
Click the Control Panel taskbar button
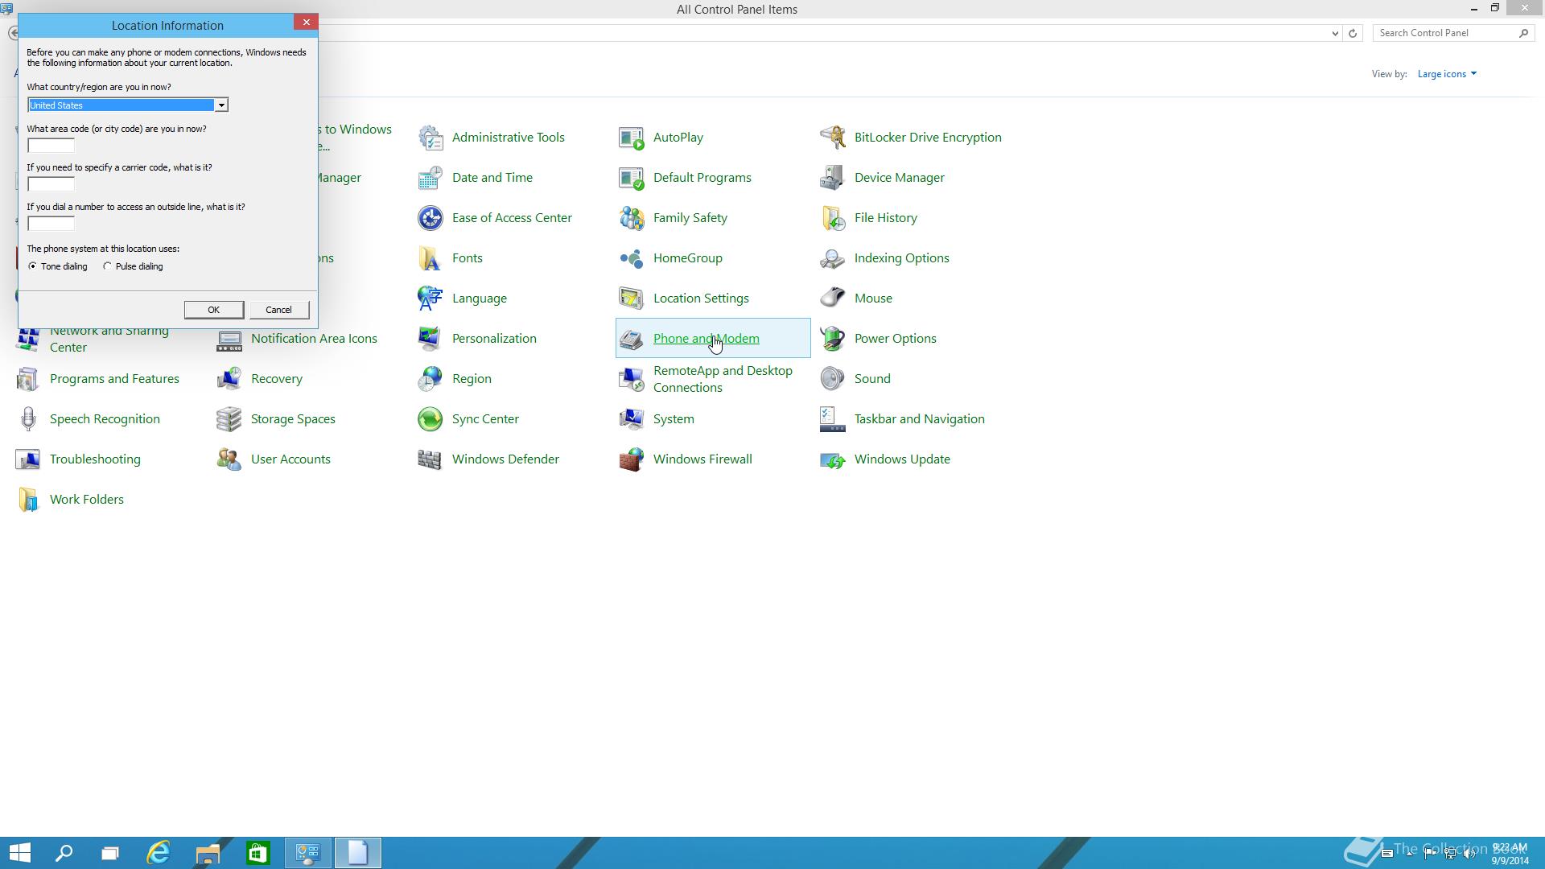pos(307,853)
